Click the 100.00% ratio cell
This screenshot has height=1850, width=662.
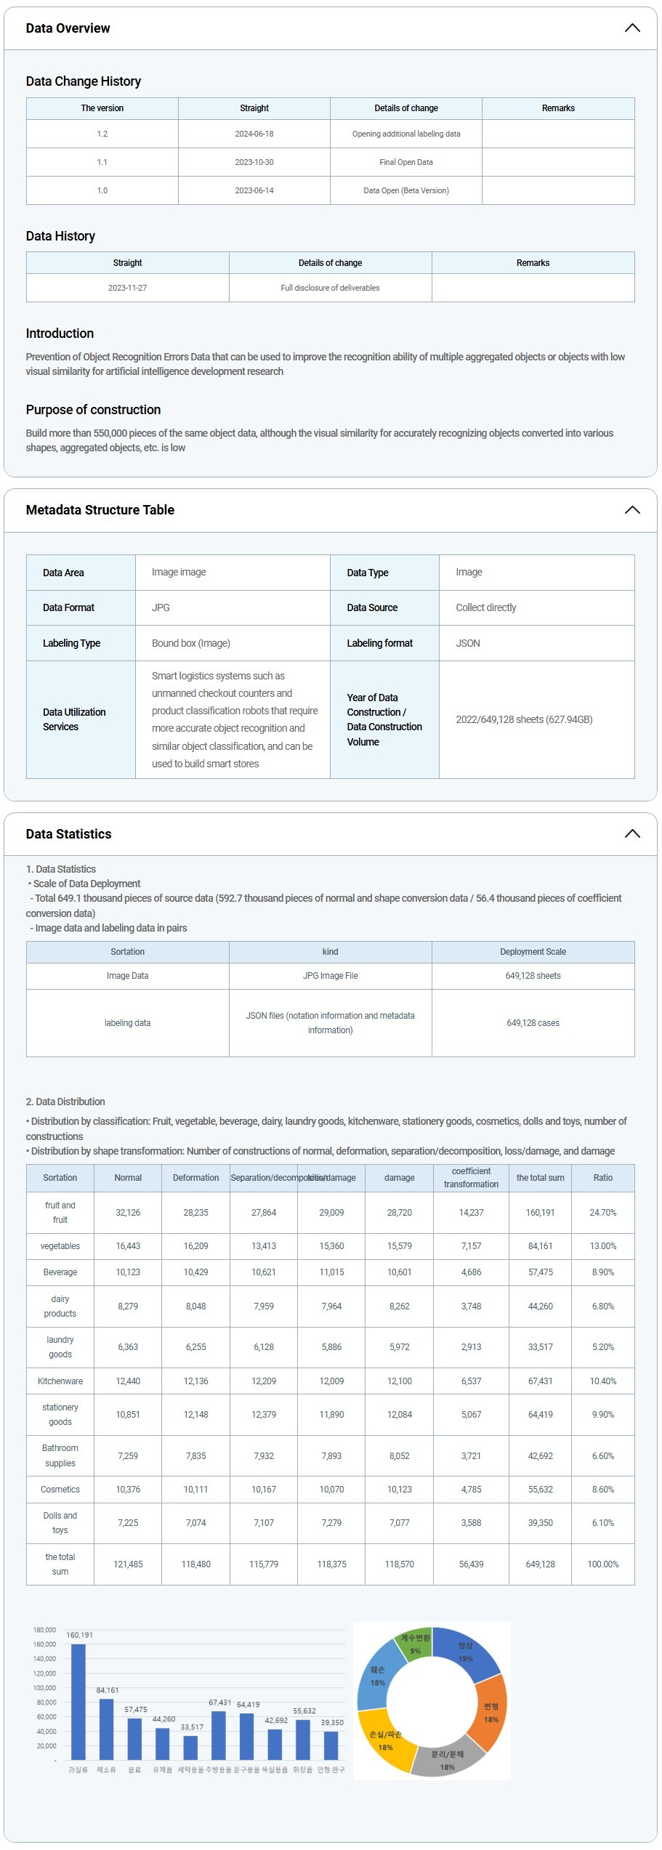point(602,1564)
